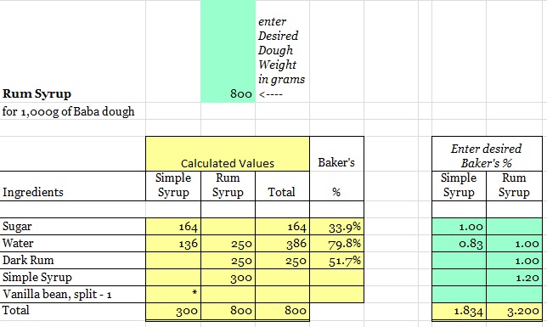Image resolution: width=547 pixels, height=327 pixels.
Task: Click the Water rum syrup value 250
Action: 228,243
